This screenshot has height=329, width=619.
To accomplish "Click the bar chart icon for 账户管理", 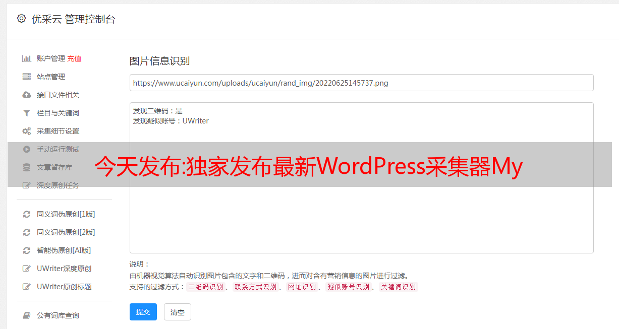I will pyautogui.click(x=27, y=58).
